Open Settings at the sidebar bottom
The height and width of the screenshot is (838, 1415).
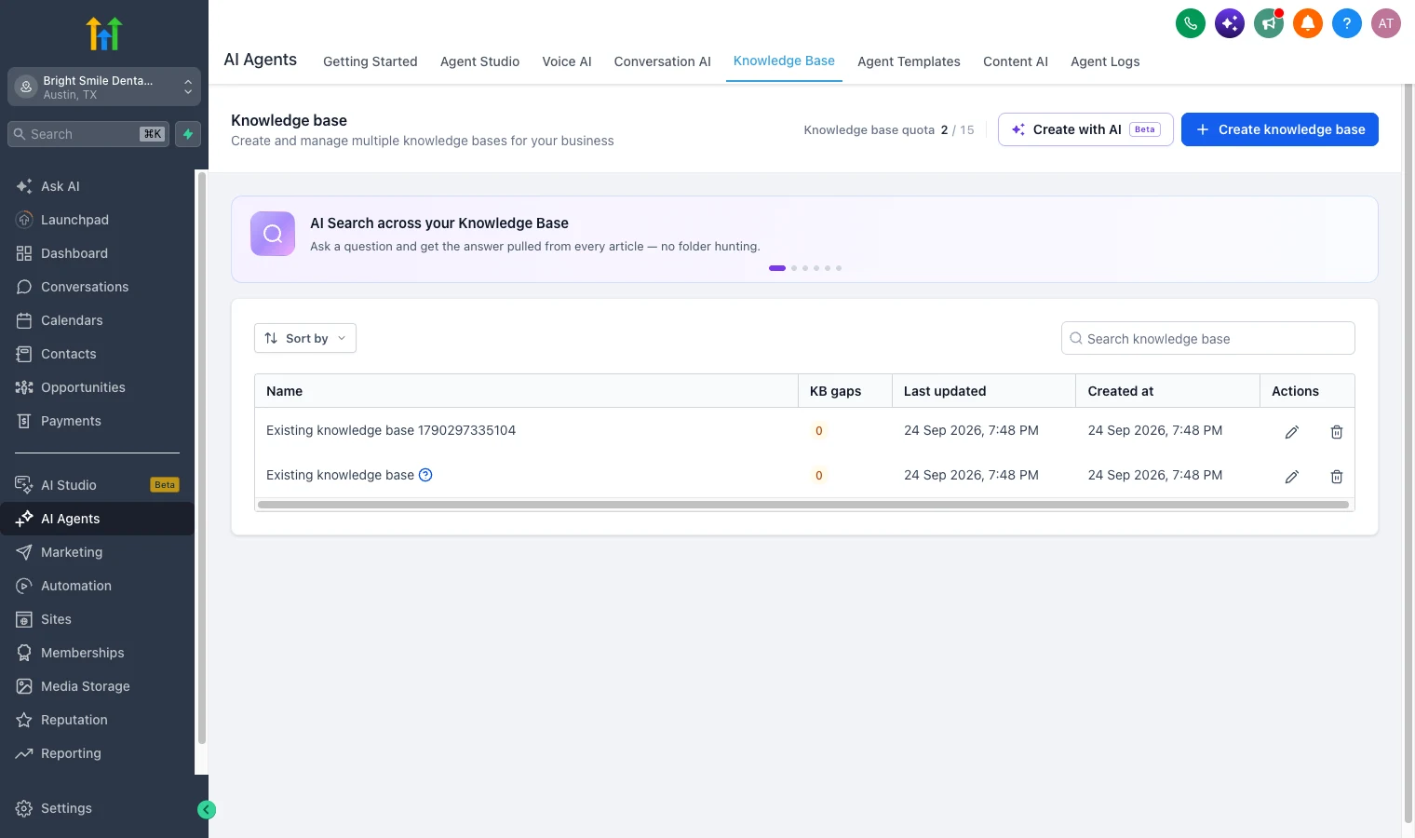pyautogui.click(x=97, y=808)
